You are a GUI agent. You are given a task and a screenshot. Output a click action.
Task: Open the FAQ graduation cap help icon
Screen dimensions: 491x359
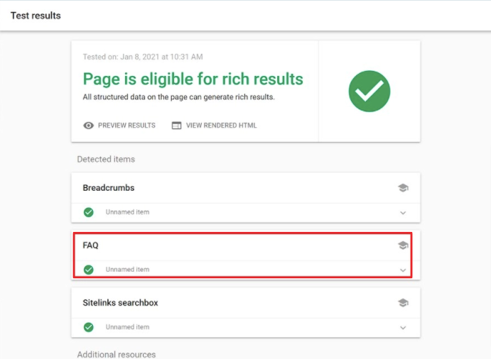pos(403,245)
